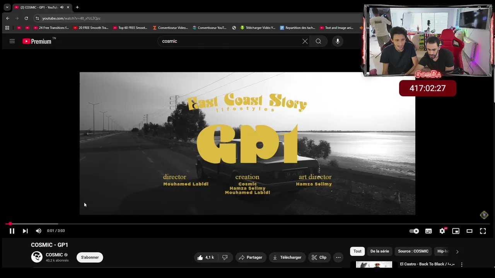Open El Castro - Back To Black video
The height and width of the screenshot is (278, 495).
pos(427,264)
